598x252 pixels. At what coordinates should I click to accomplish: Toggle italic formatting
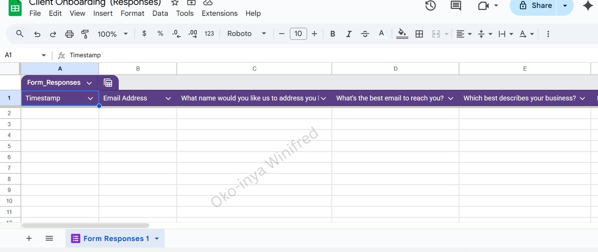click(349, 34)
